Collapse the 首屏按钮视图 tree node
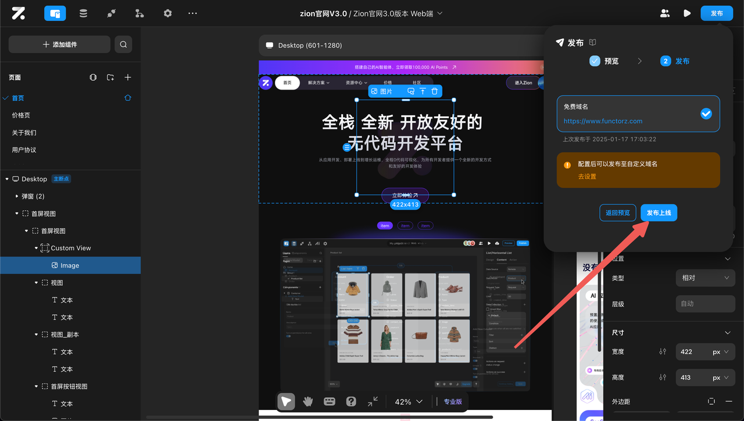This screenshot has height=421, width=744. (x=36, y=386)
